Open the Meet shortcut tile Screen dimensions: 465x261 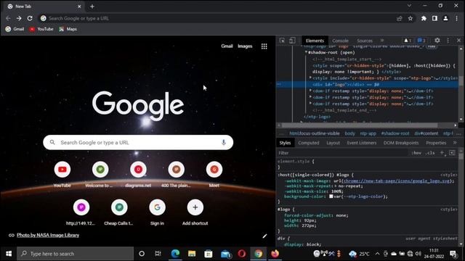point(214,174)
